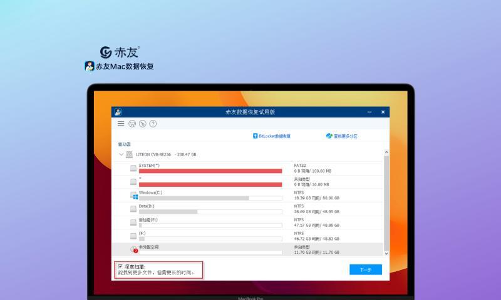Image resolution: width=501 pixels, height=300 pixels.
Task: Click the 0 B 可用/ 16.00 MB value
Action: pos(311,184)
